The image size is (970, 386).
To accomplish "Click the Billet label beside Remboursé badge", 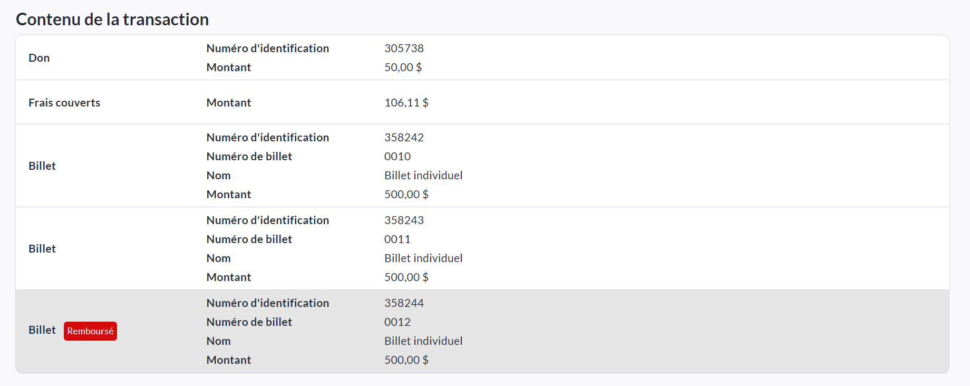I will [42, 330].
